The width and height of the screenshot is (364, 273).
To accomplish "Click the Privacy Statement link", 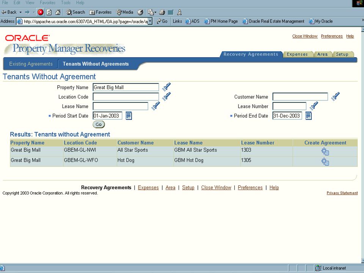I will pyautogui.click(x=342, y=193).
